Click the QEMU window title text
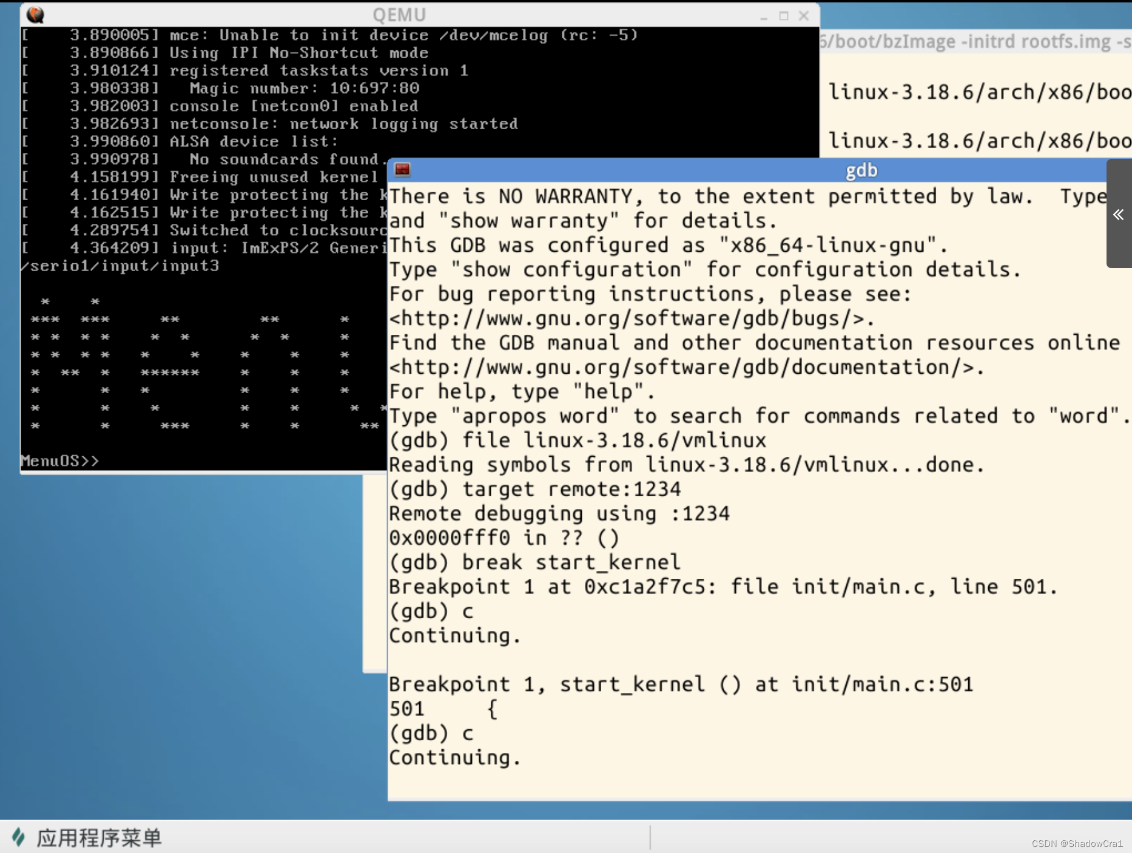This screenshot has height=853, width=1132. [x=399, y=15]
